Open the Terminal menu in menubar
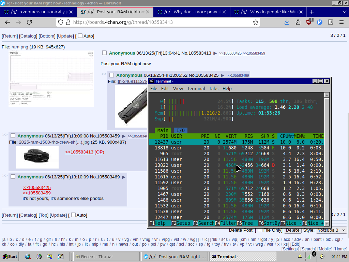Viewport: 349px width, 262px height. 196,88
